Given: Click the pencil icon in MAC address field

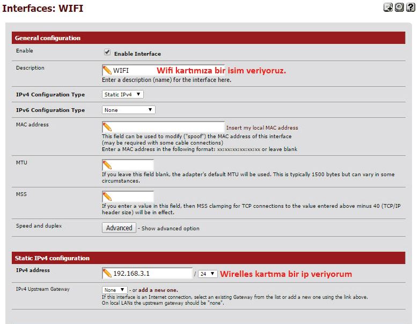Looking at the screenshot, I should pyautogui.click(x=107, y=127).
